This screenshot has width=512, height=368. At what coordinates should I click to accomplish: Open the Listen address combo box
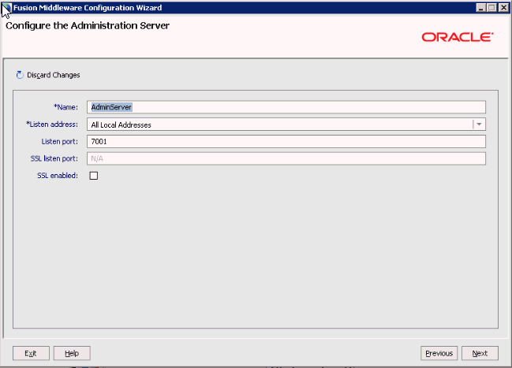[x=286, y=125]
